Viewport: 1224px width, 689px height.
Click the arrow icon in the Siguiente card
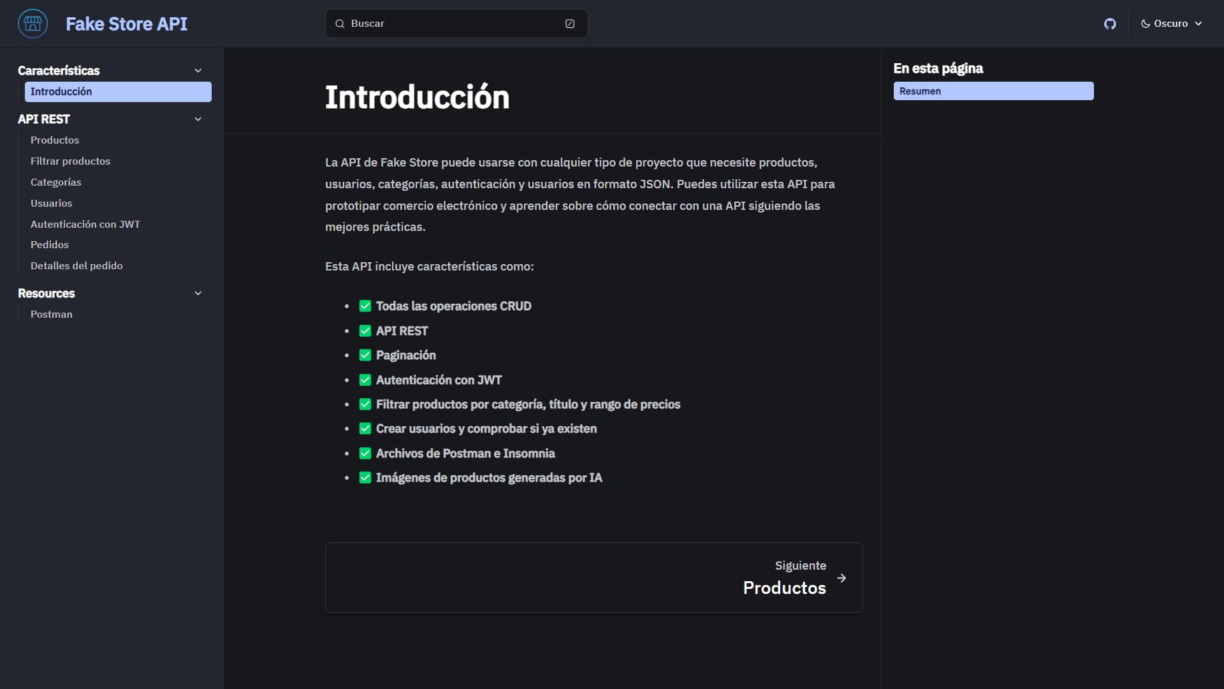tap(841, 578)
